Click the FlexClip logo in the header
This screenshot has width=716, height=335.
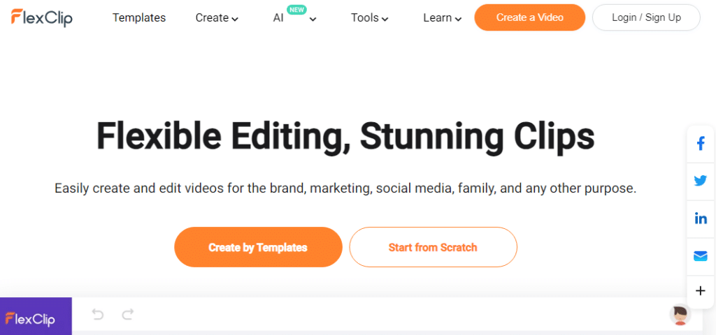tap(42, 17)
